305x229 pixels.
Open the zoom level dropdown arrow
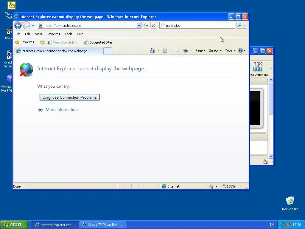(x=241, y=186)
